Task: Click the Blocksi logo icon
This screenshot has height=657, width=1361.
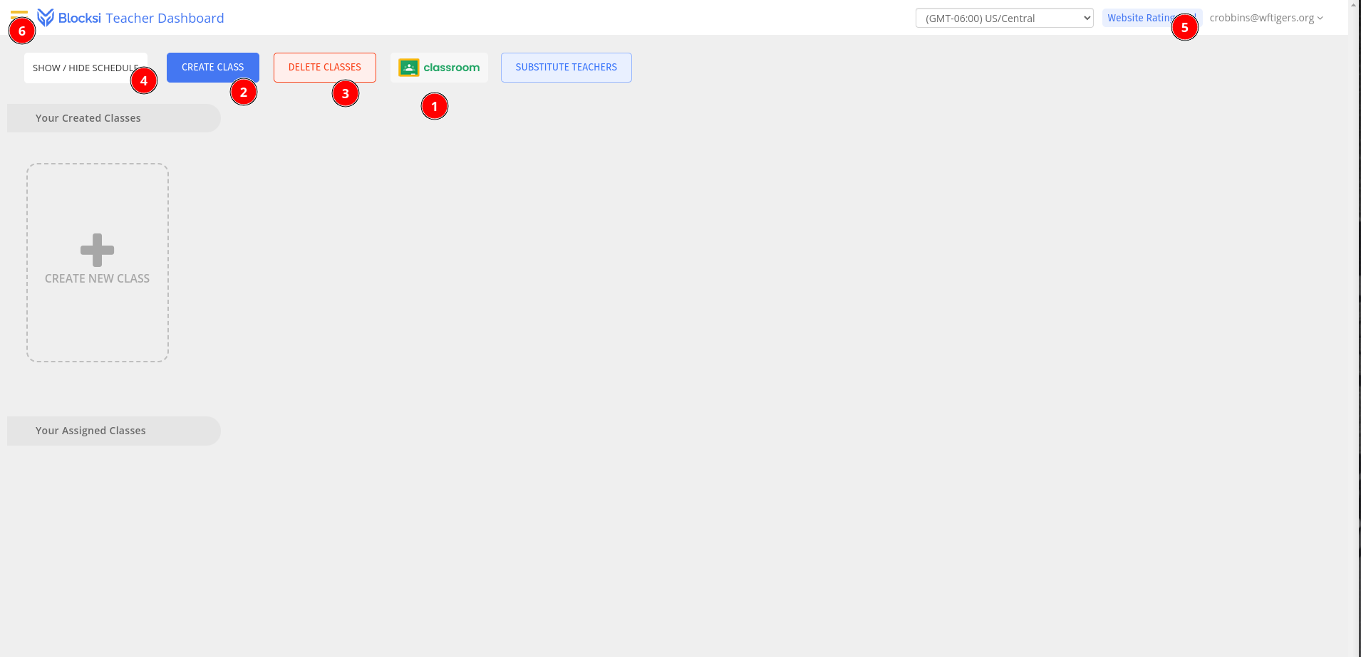Action: [46, 18]
